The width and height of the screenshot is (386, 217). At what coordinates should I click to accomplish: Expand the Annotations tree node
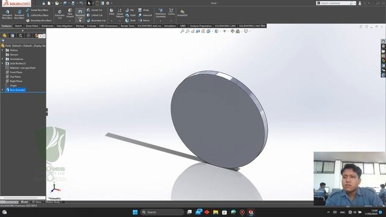pyautogui.click(x=2, y=59)
